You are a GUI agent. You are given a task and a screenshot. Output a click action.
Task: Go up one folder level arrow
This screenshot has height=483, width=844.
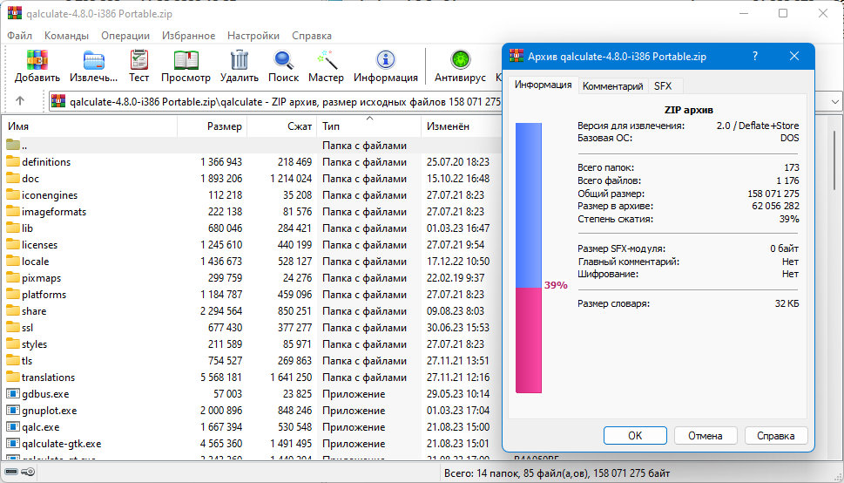coord(20,100)
